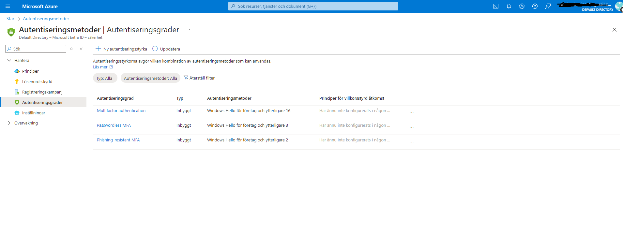The image size is (623, 246).
Task: Click the expand/collapse all sidebar icon
Action: coord(71,49)
